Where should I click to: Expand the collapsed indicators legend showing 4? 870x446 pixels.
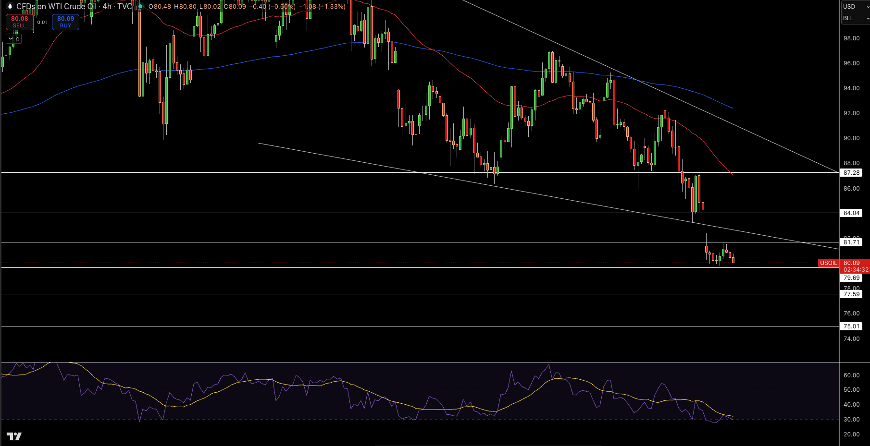click(13, 39)
